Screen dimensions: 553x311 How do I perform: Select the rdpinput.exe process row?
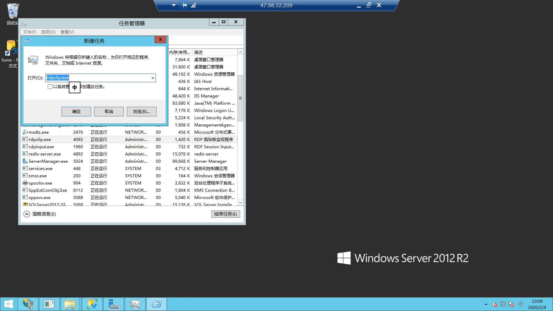[x=130, y=147]
